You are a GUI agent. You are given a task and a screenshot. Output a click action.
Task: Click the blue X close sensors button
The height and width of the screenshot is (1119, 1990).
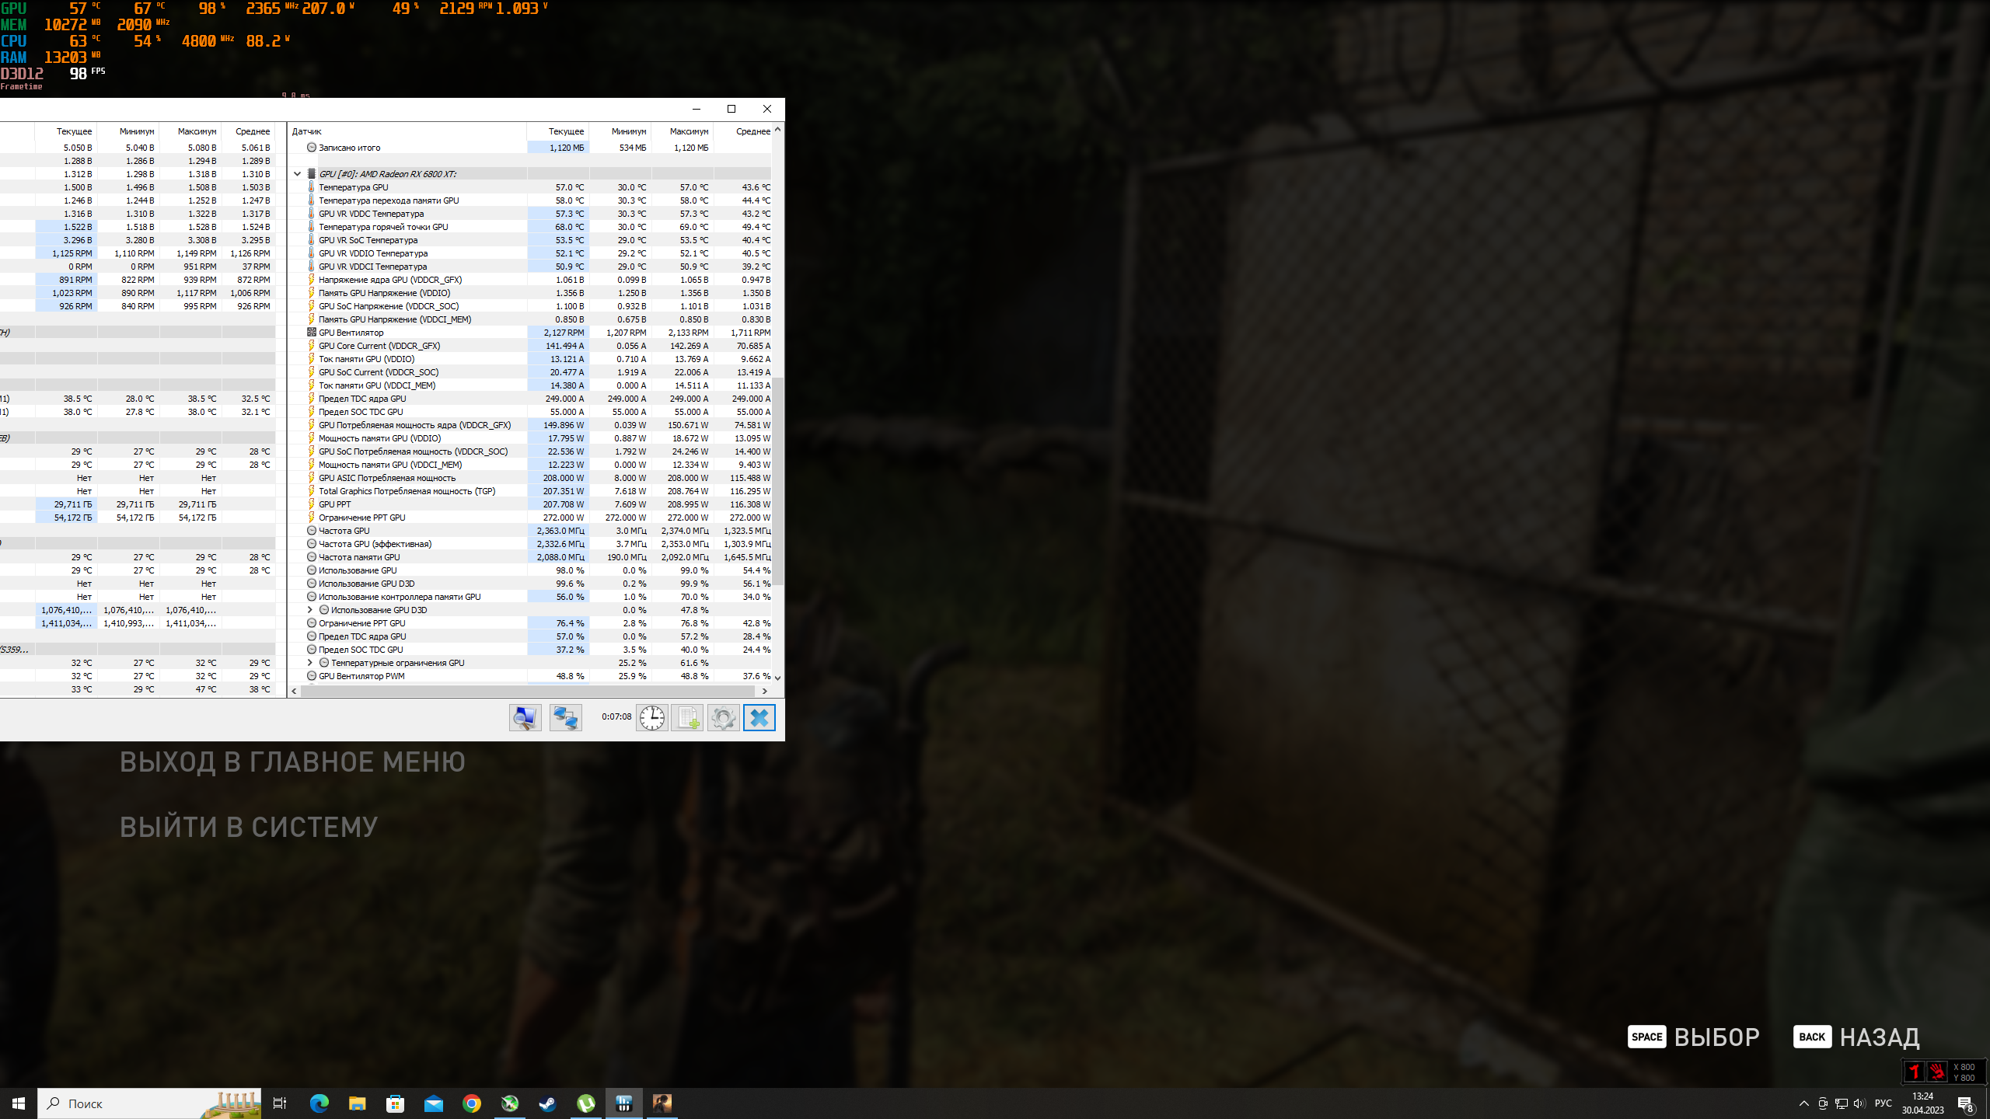point(759,717)
